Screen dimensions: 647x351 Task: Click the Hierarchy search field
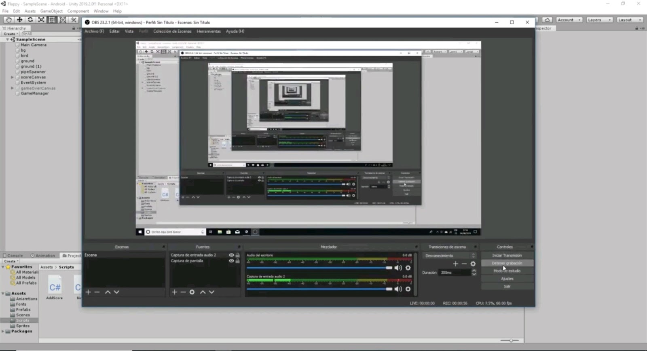tap(51, 34)
